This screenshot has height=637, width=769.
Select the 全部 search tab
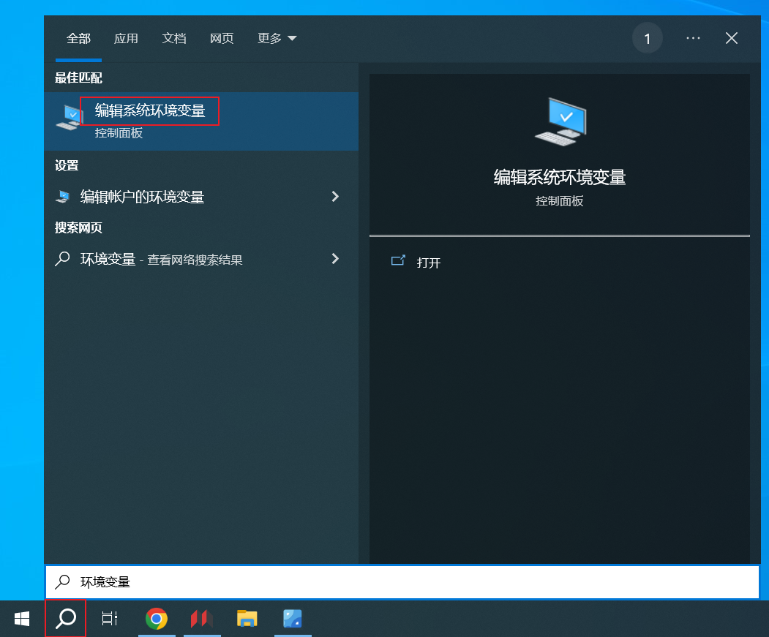point(78,38)
